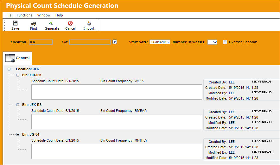Click the Location input field
The height and width of the screenshot is (165, 280).
(41, 42)
